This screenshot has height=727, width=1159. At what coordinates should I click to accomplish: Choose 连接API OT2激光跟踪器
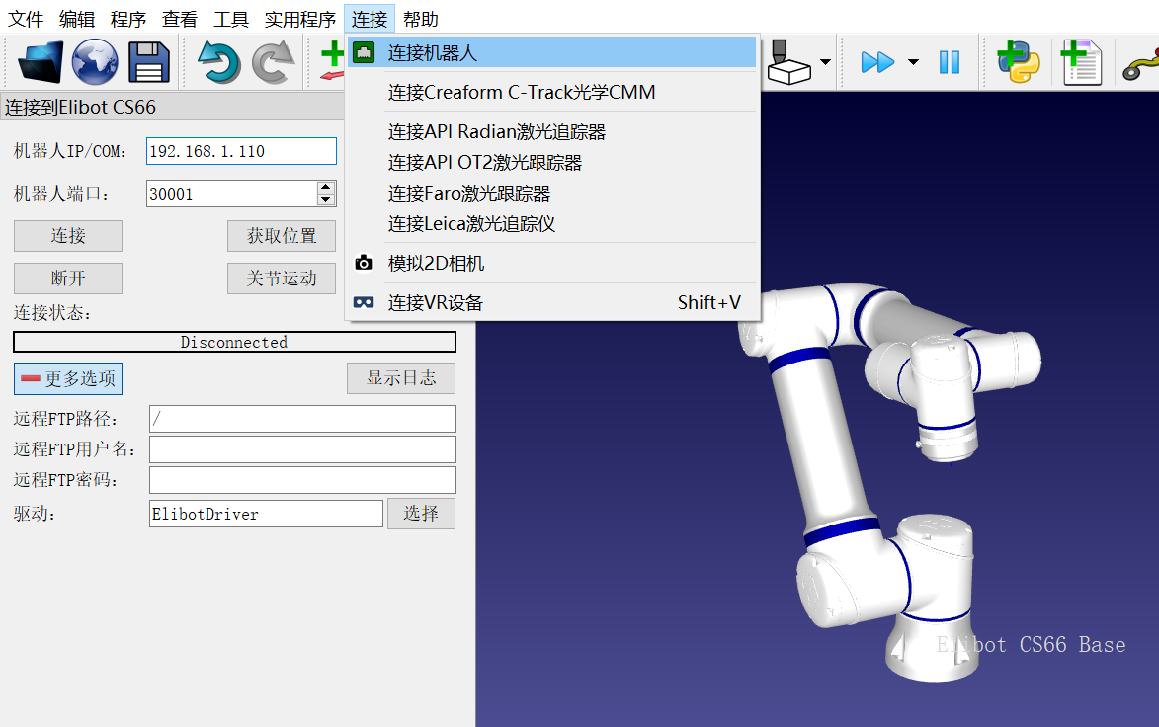tap(551, 163)
